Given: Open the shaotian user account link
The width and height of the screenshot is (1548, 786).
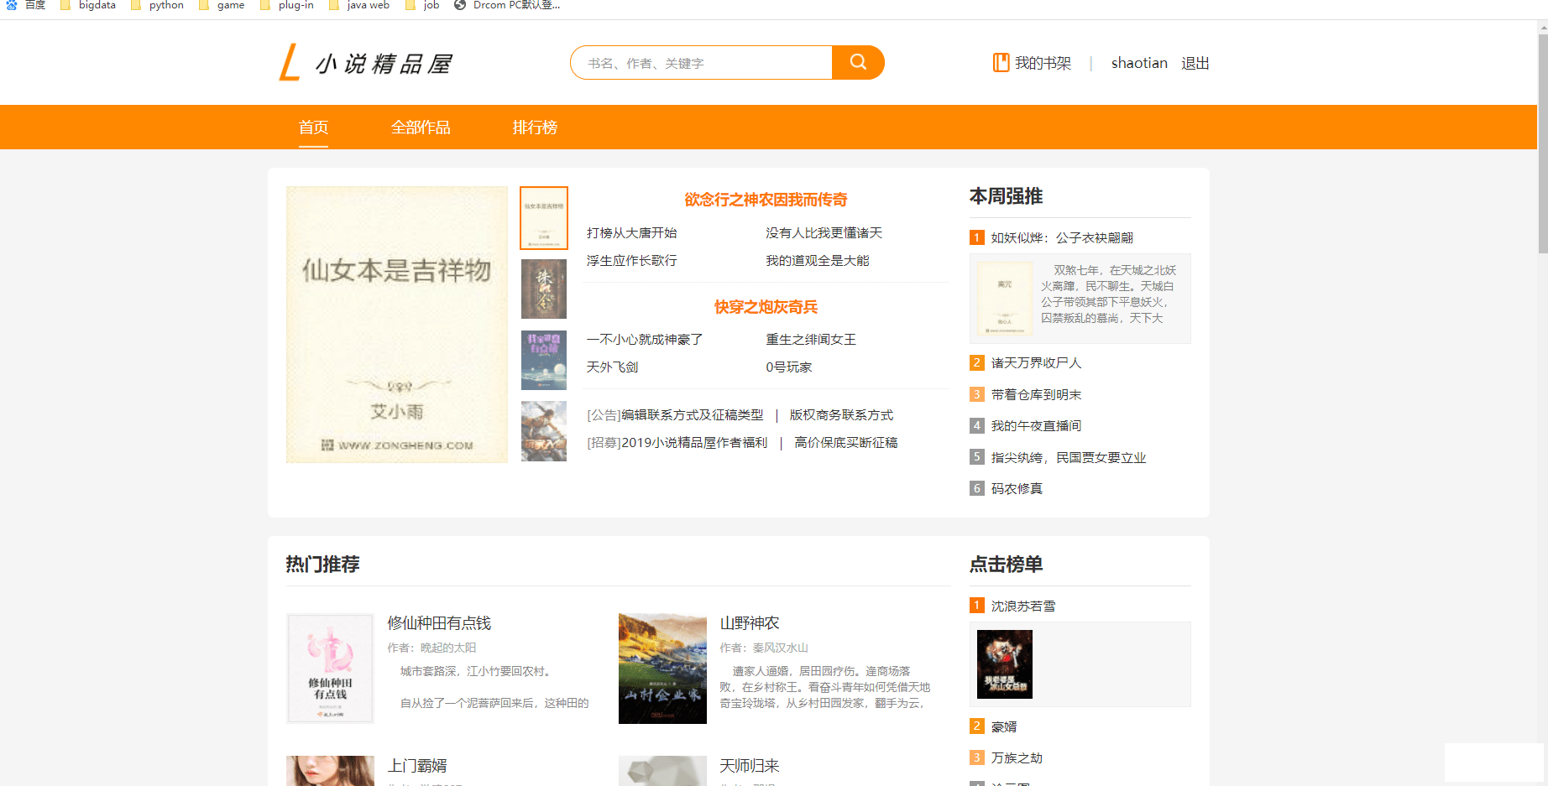Looking at the screenshot, I should (x=1139, y=63).
